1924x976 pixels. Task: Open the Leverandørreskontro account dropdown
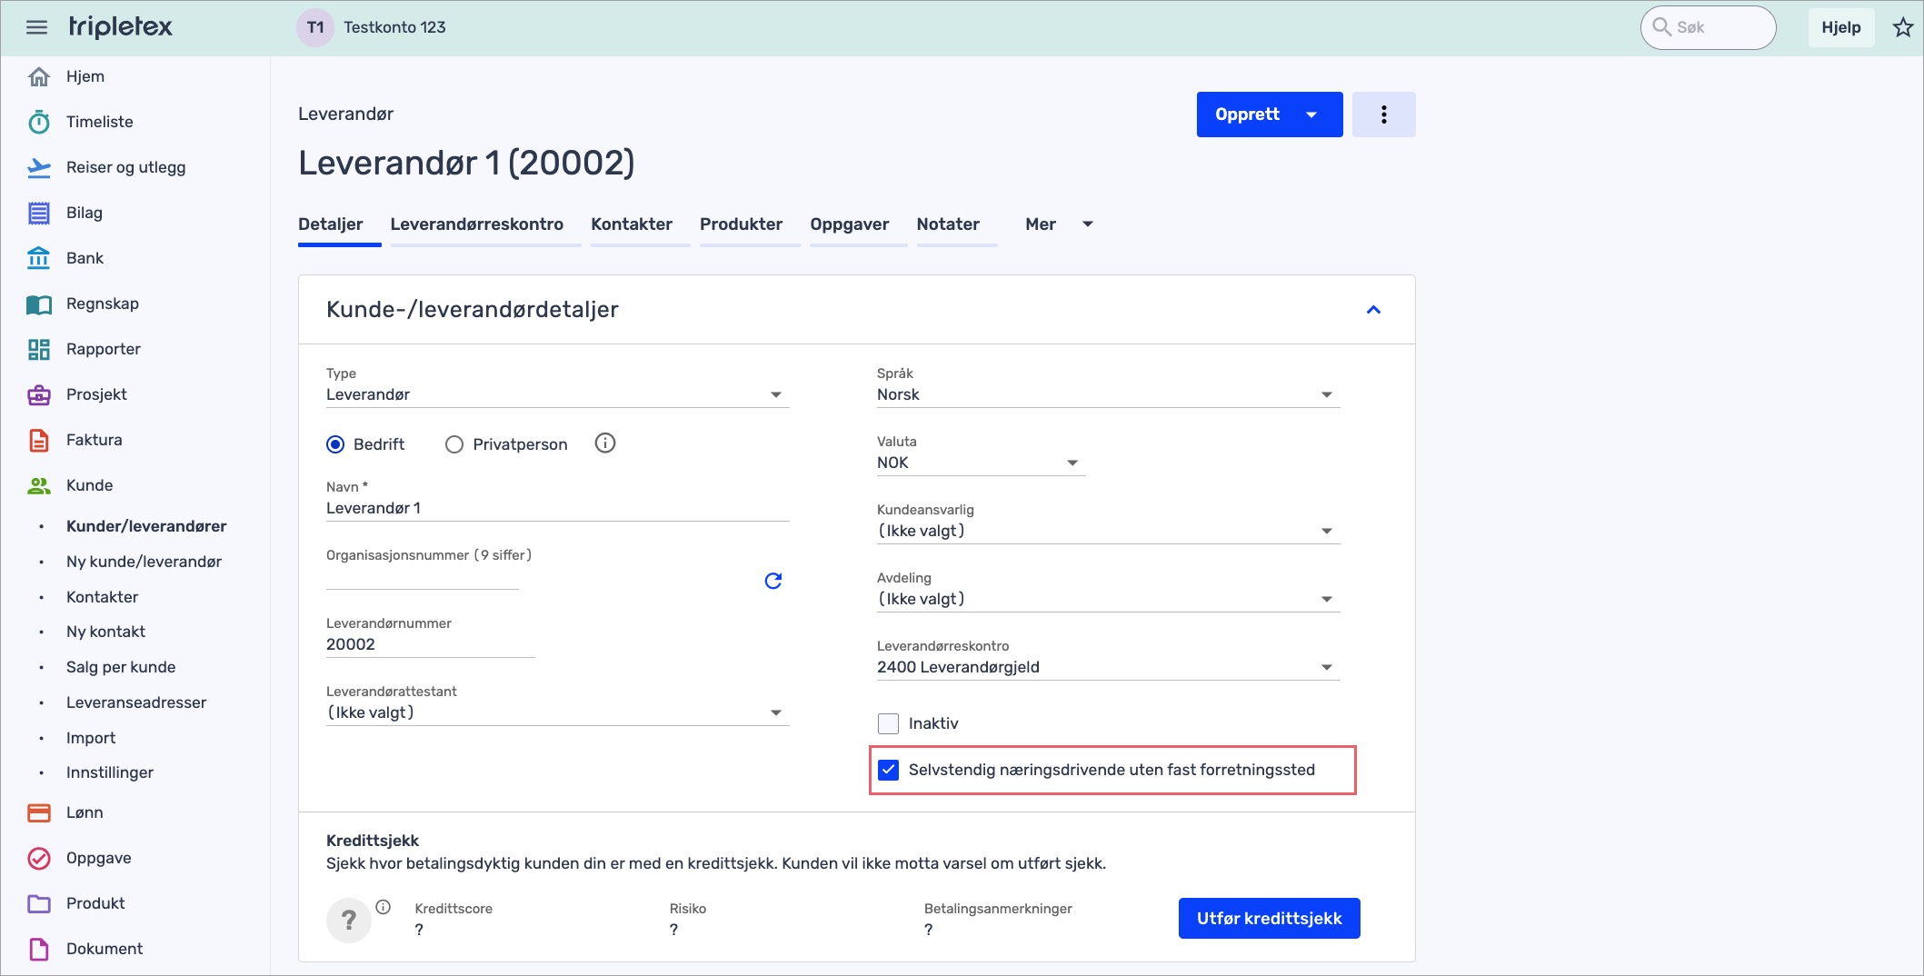(1108, 667)
